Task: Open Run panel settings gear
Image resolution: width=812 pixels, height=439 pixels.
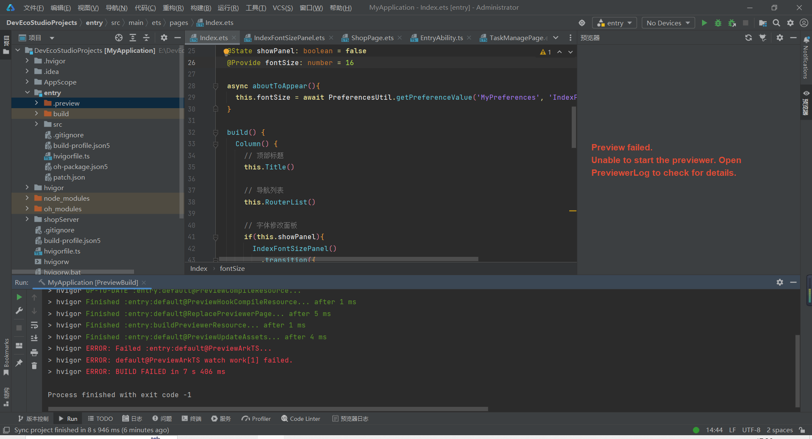Action: point(780,282)
